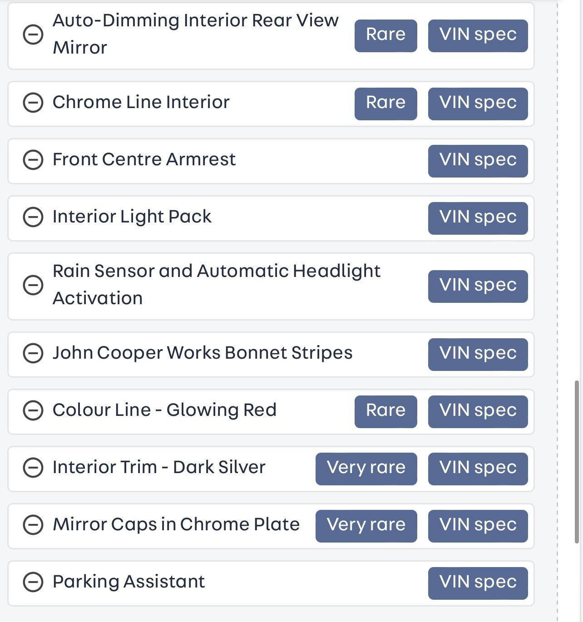Click Rare tag for Chrome Line Interior
The height and width of the screenshot is (622, 583).
click(385, 104)
